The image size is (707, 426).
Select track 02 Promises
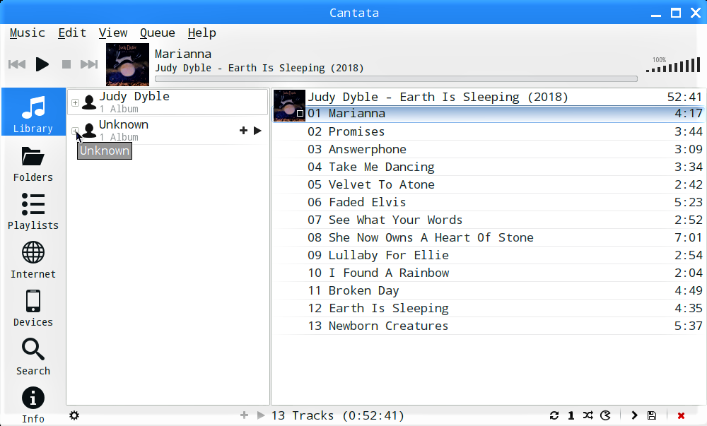coord(489,131)
